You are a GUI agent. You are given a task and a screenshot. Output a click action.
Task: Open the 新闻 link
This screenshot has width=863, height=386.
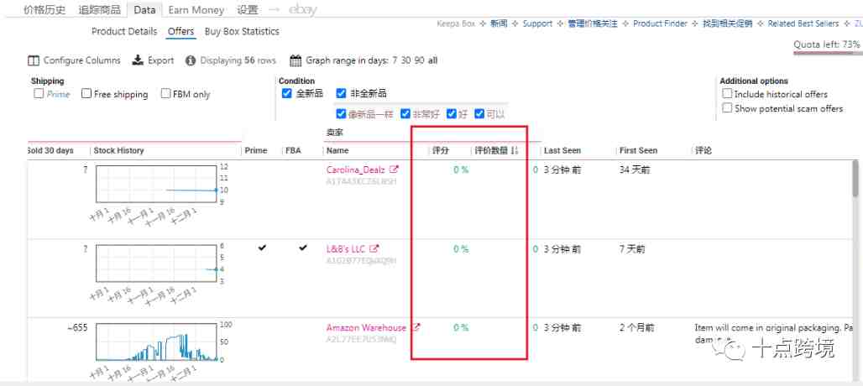coord(499,23)
